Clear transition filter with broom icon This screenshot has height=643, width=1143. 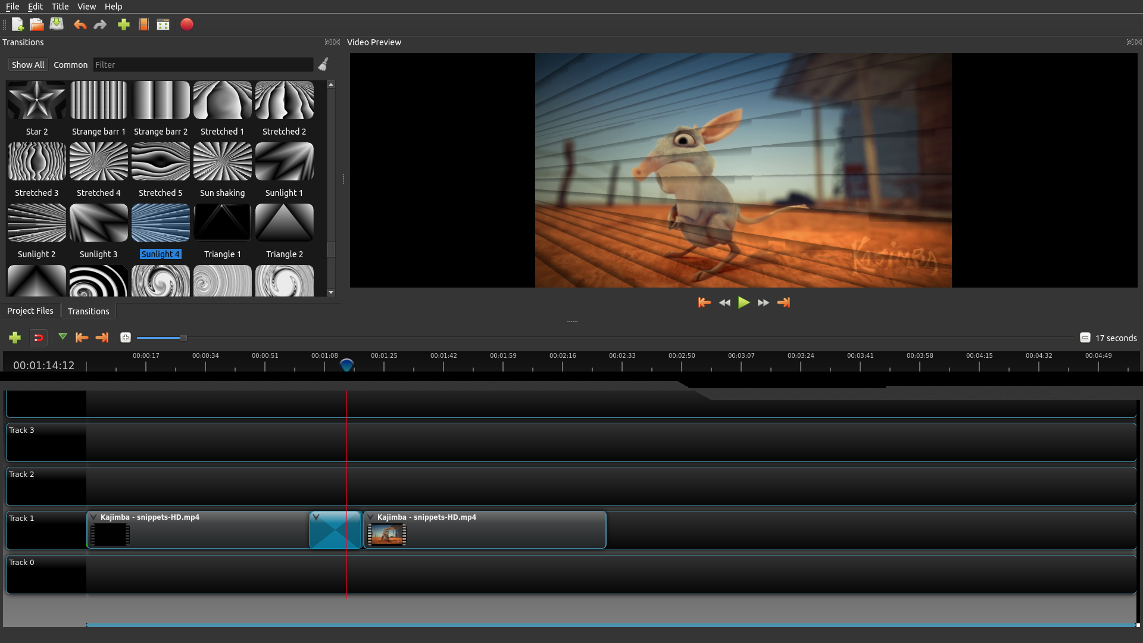click(x=323, y=64)
